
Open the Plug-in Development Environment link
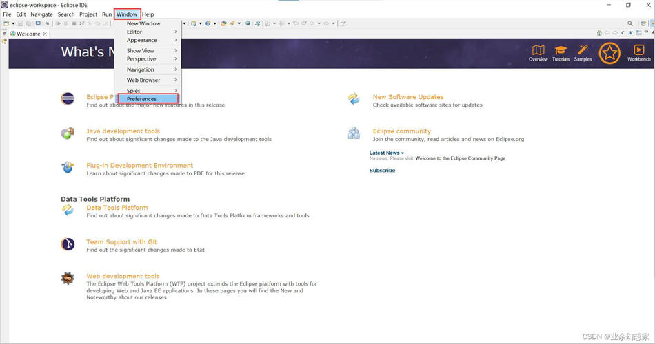(139, 166)
